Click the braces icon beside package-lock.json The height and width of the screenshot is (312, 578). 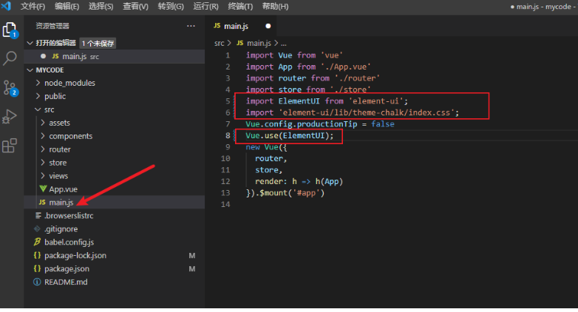pos(37,255)
